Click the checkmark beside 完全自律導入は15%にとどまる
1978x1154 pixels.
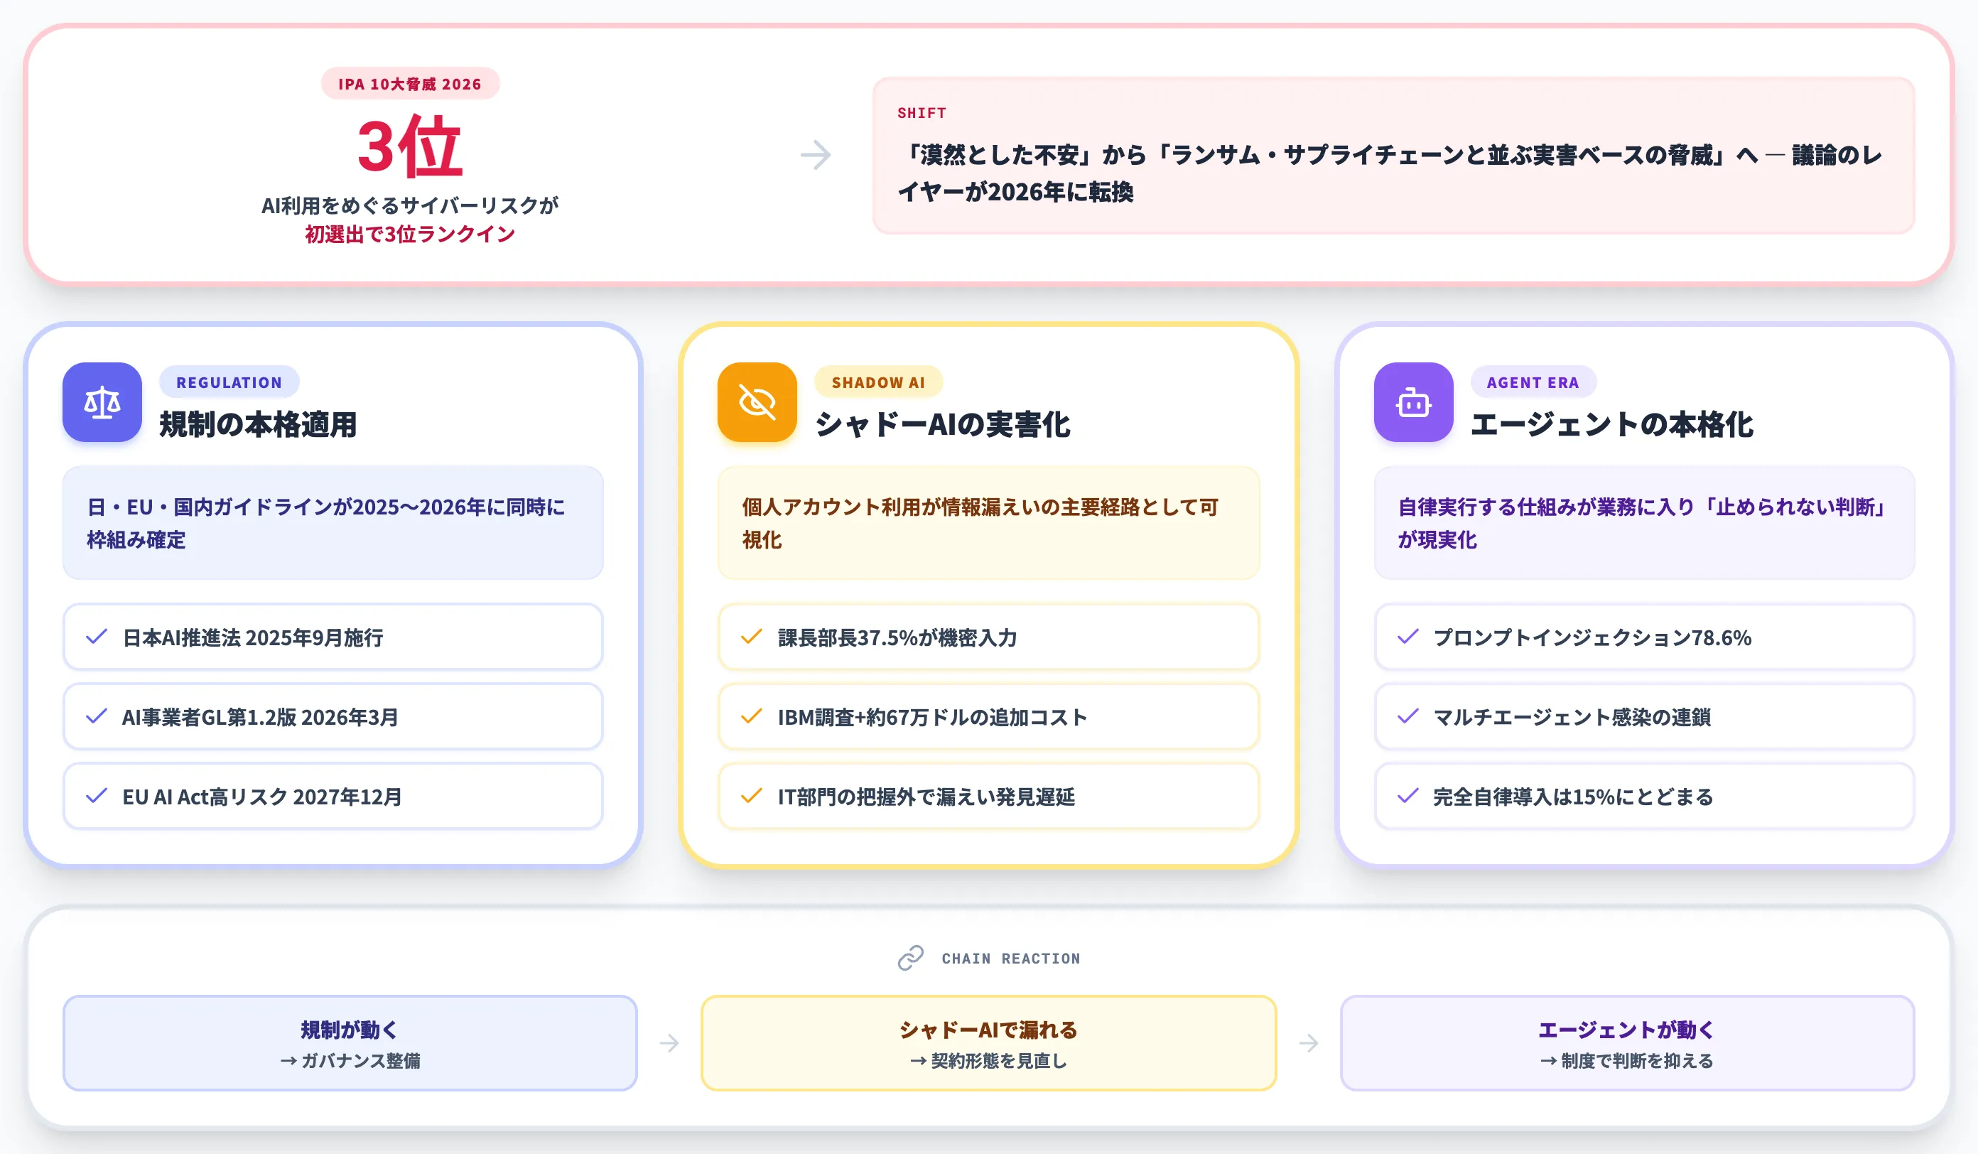(x=1407, y=796)
